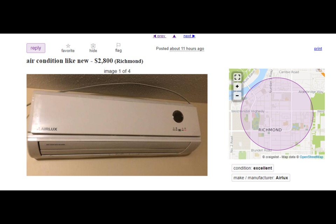Go to the next posting

[189, 36]
